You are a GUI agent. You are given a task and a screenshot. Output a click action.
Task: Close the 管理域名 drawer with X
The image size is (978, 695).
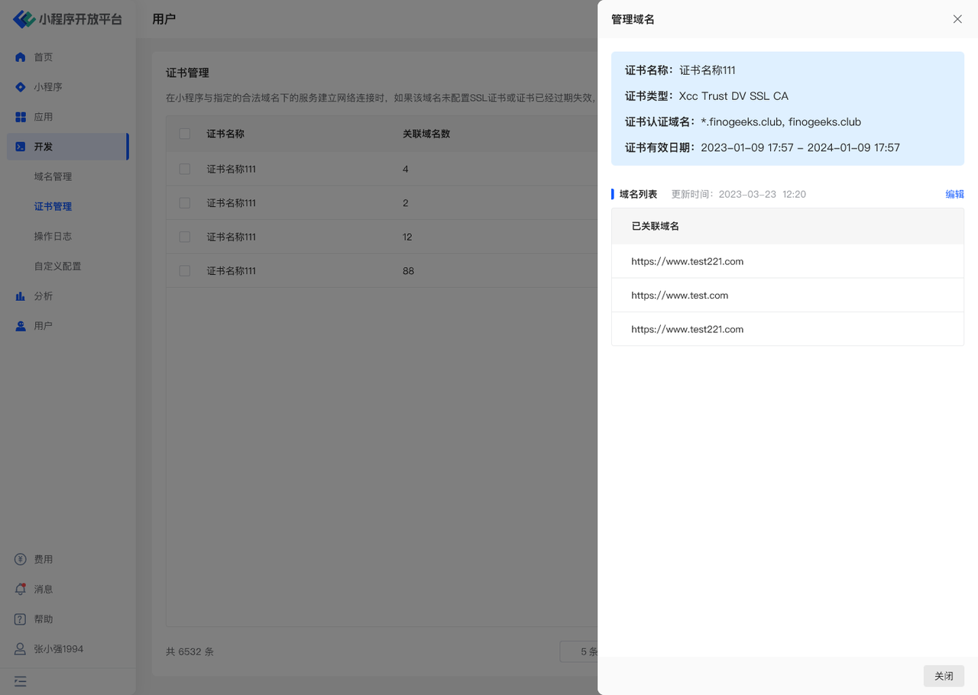pos(957,19)
